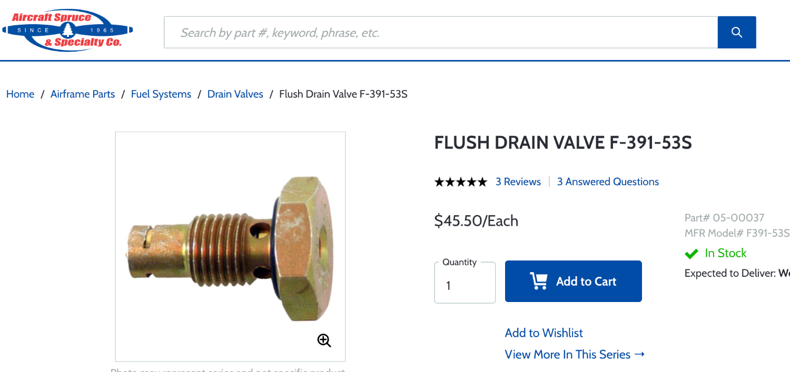Click the Aircraft Spruce logo

(x=67, y=30)
